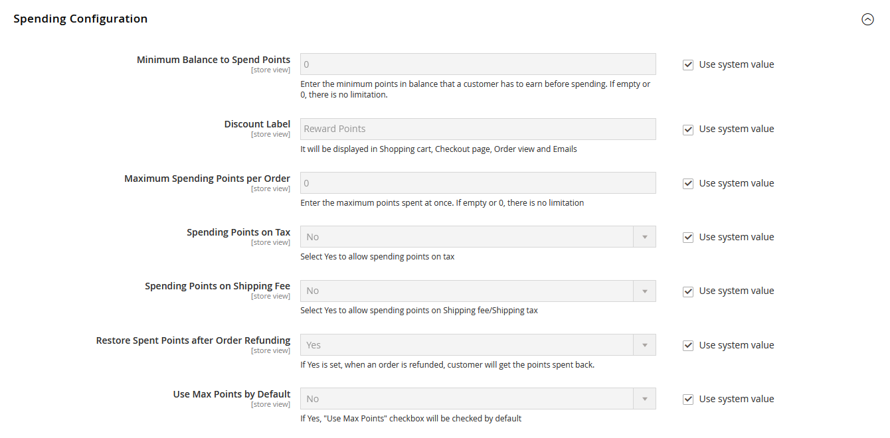Viewport: 890px width, 438px height.
Task: Click the Minimum Balance to Spend Points field
Action: 478,64
